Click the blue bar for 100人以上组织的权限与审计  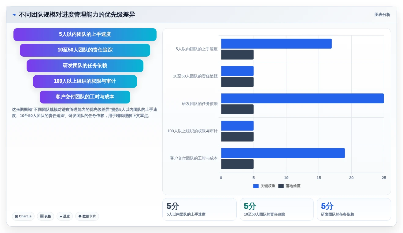click(237, 126)
